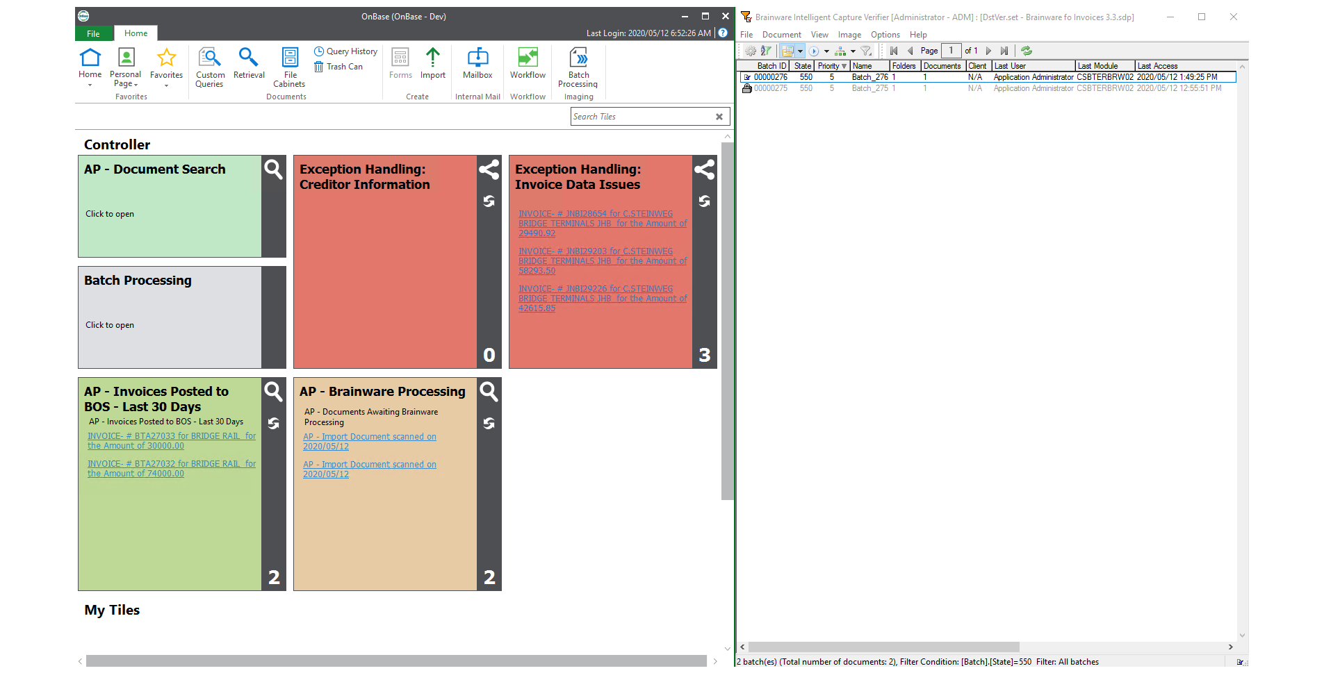Expand dropdown arrow next to play button

pyautogui.click(x=826, y=51)
